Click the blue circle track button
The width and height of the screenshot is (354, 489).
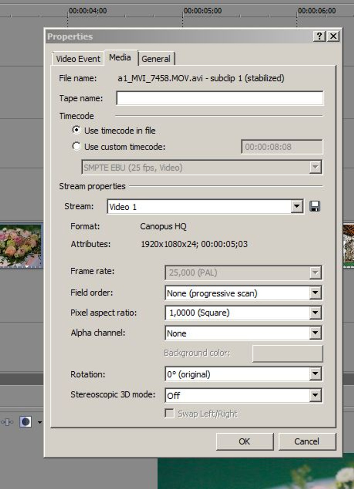[26, 422]
